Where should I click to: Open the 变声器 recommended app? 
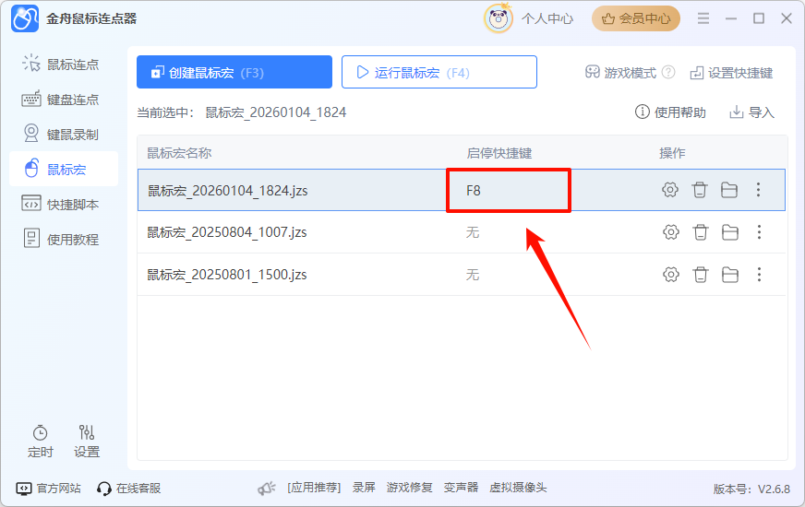(x=461, y=488)
